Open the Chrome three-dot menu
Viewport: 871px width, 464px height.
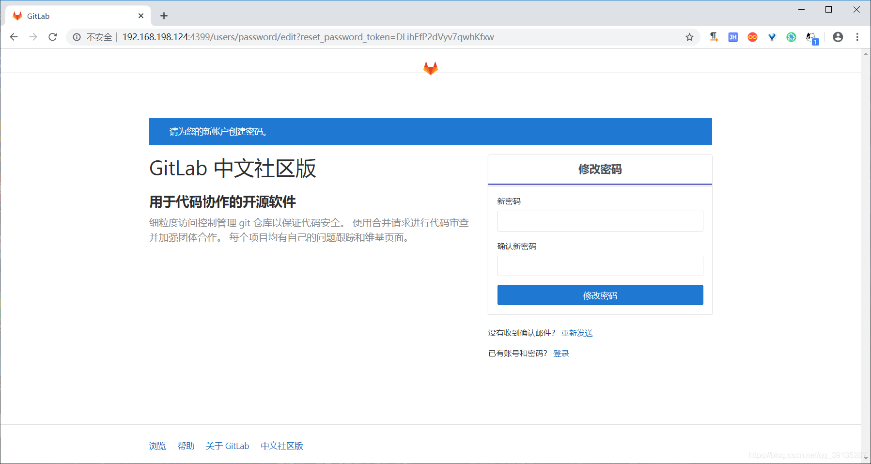(x=857, y=37)
